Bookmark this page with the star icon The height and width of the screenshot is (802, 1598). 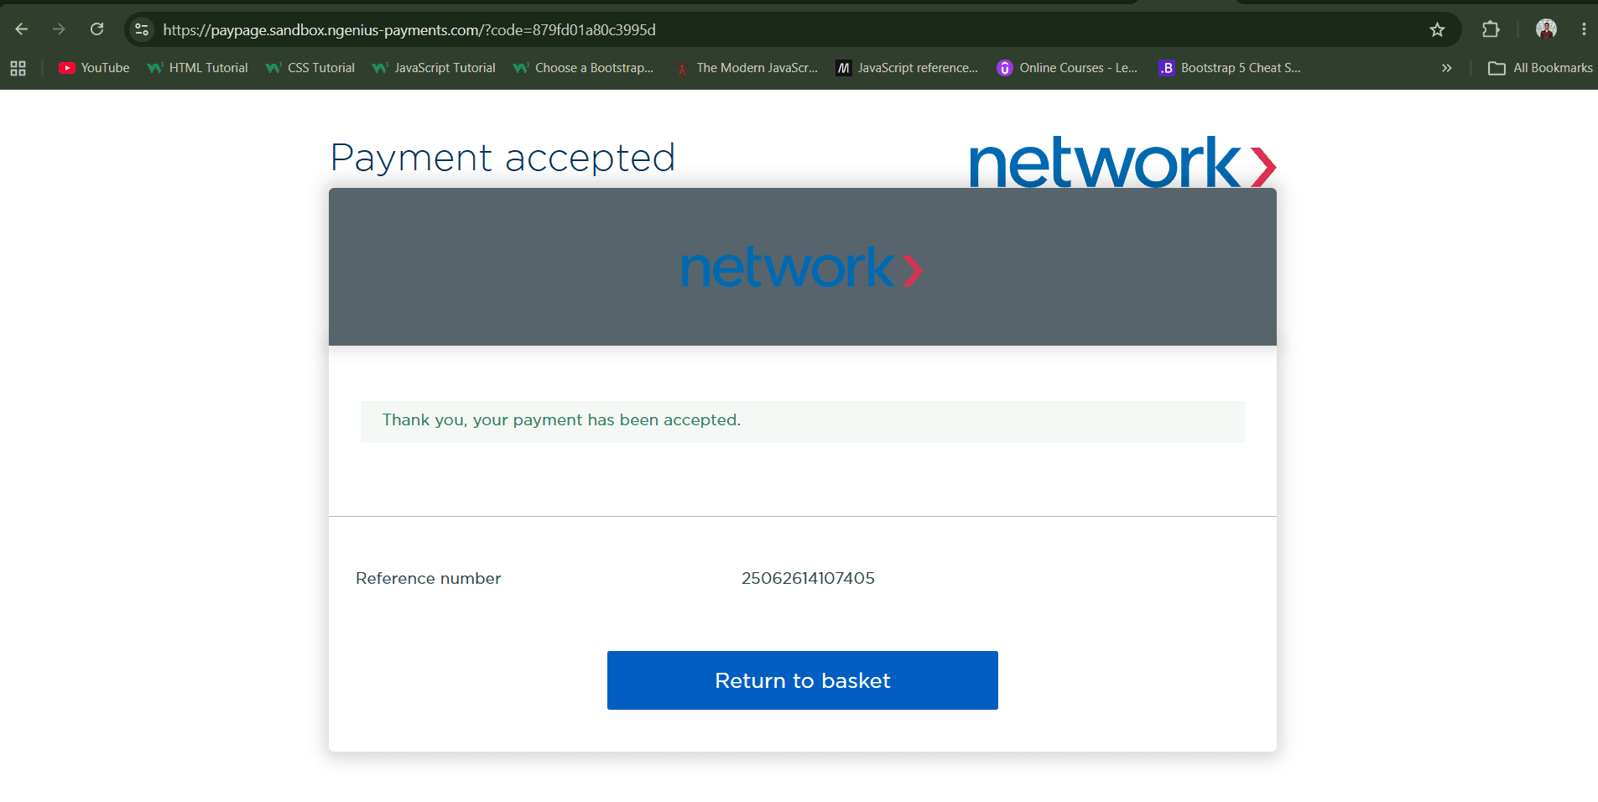(1437, 29)
